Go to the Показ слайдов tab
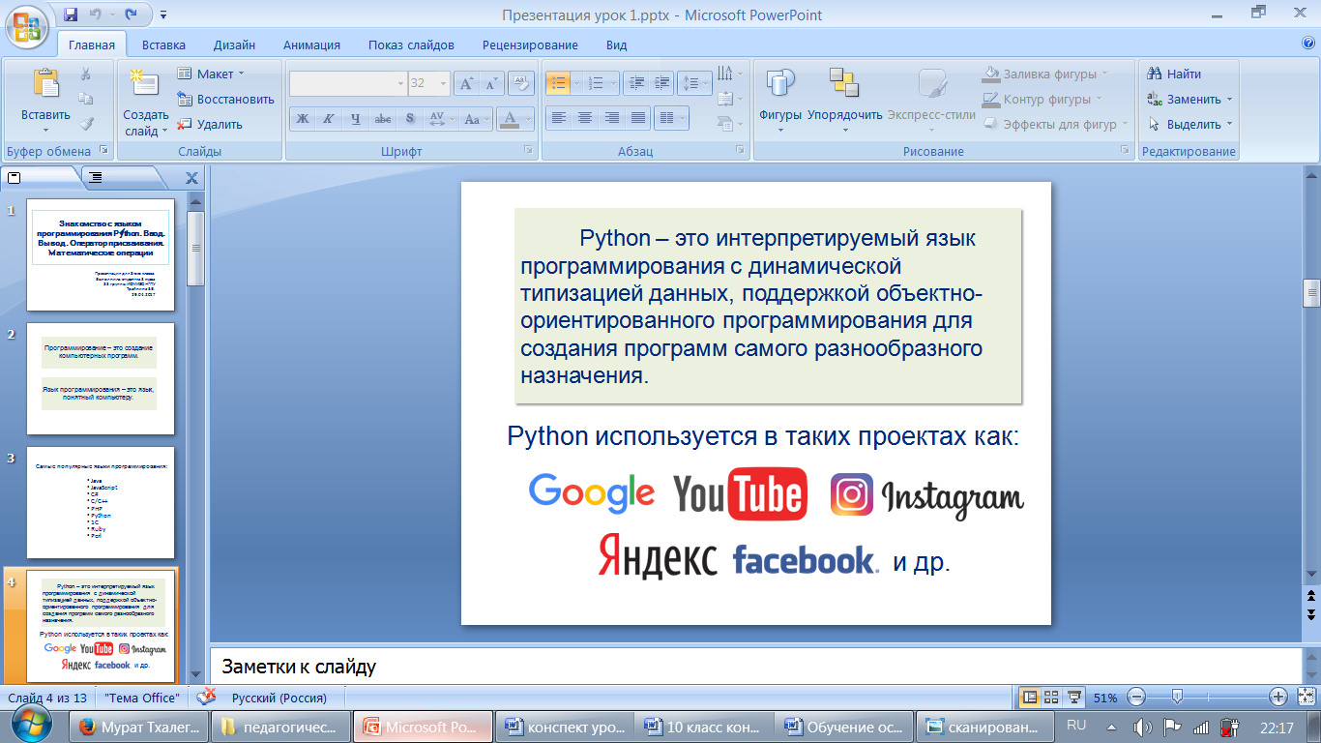Viewport: 1321px width, 743px height. 411,45
